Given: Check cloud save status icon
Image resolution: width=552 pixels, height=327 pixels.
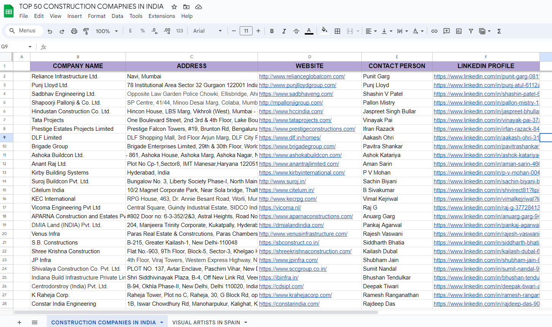Looking at the screenshot, I should coord(199,7).
